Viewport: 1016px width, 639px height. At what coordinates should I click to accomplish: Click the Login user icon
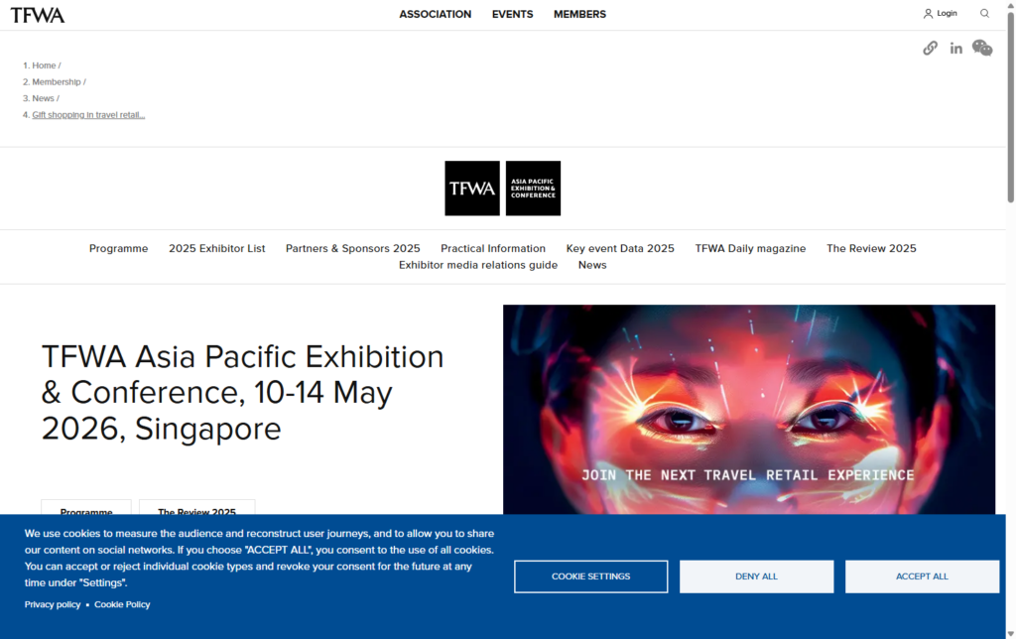[929, 14]
